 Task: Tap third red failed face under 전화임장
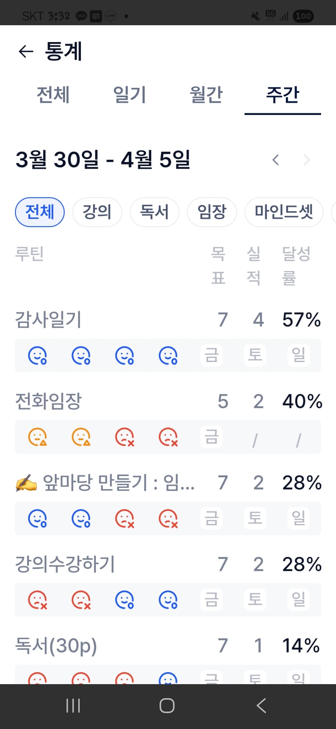point(125,437)
